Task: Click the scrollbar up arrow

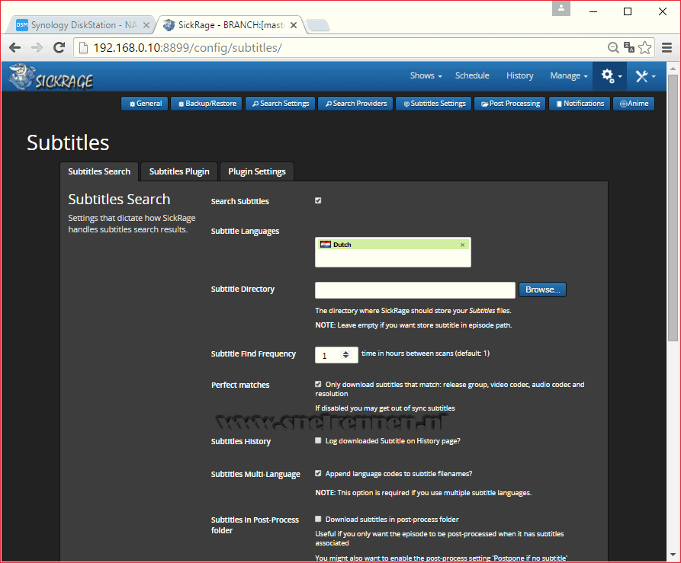Action: click(x=673, y=68)
